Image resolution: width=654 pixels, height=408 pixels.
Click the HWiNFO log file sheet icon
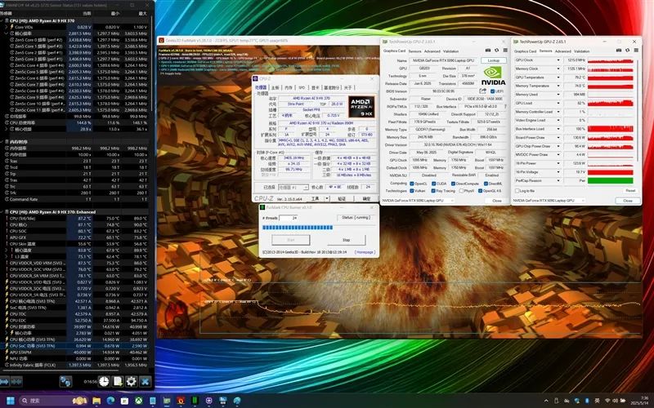(x=118, y=381)
